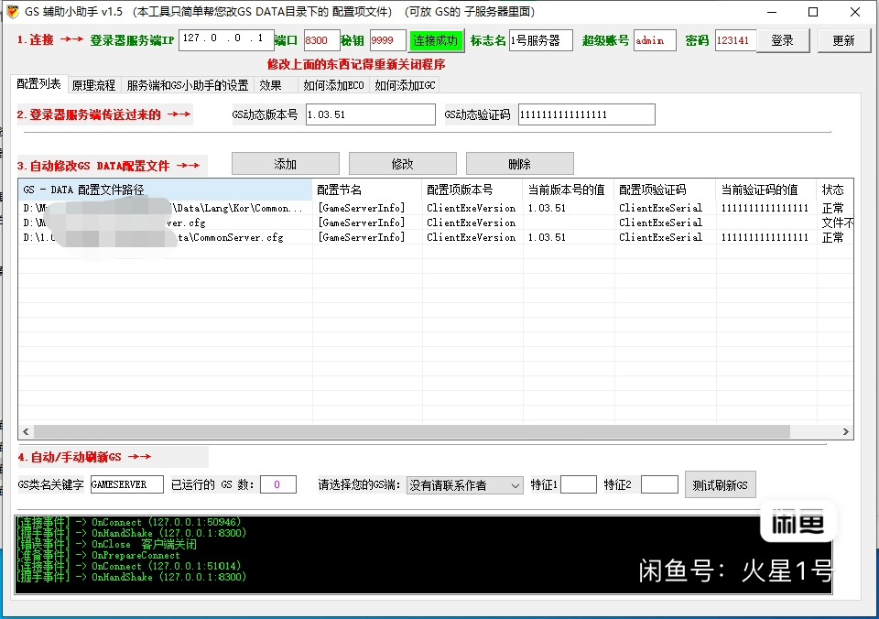
Task: Click the 删除 delete button
Action: (x=519, y=164)
